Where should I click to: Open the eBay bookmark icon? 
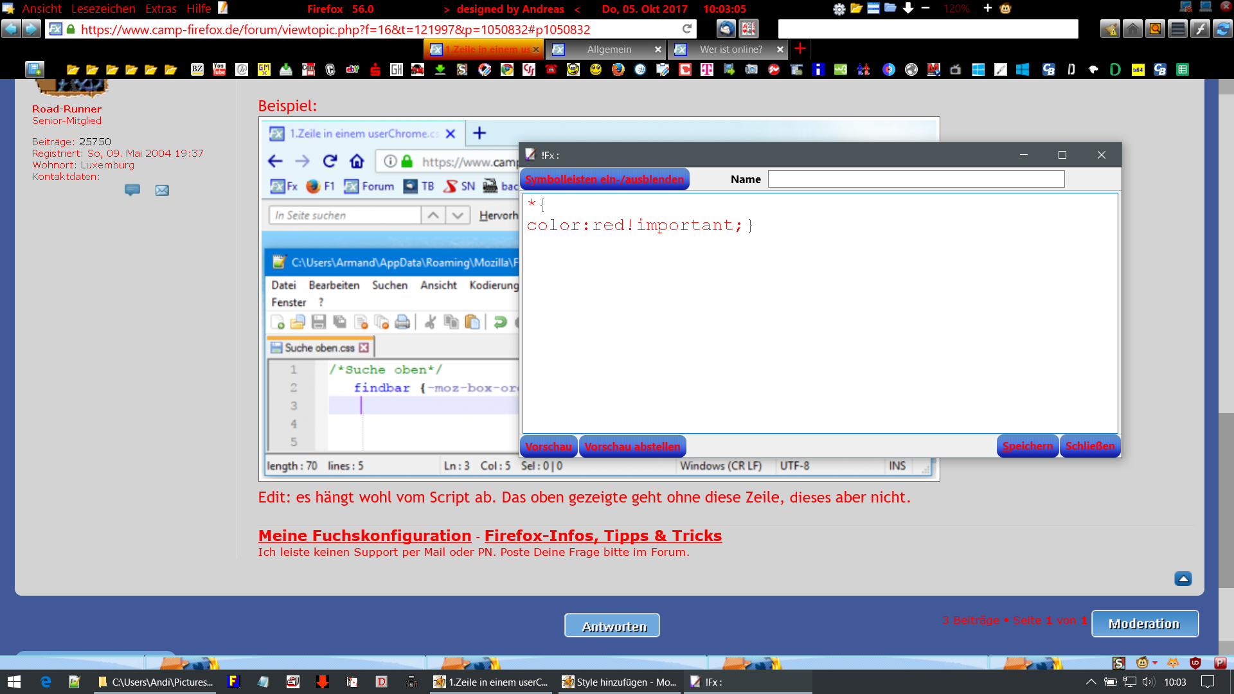click(x=352, y=69)
